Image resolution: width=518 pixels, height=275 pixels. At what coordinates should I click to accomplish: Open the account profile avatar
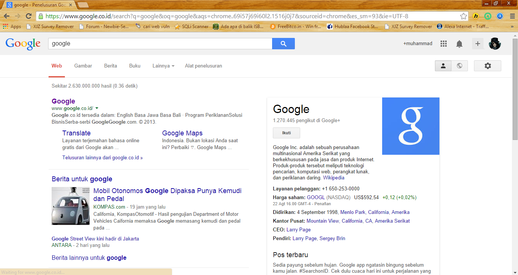point(495,44)
